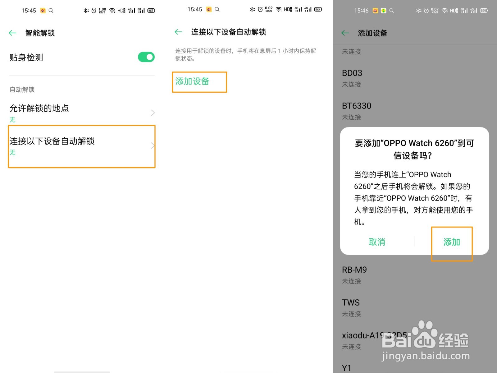Tap battery icon in third status bar
Image resolution: width=497 pixels, height=373 pixels.
coord(484,11)
